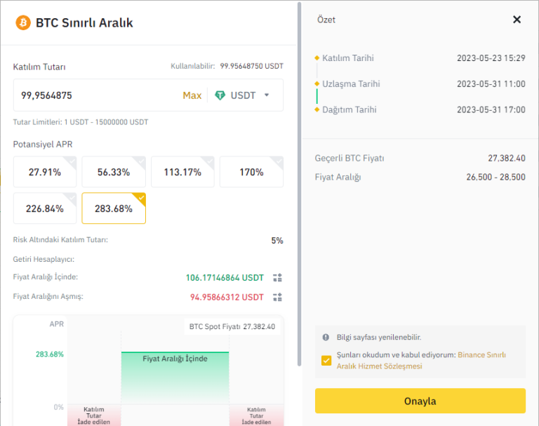Select the 56.33% APR option
This screenshot has width=539, height=426.
(x=113, y=172)
